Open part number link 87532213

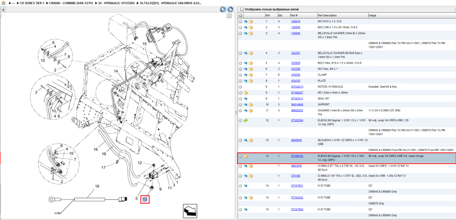297,87
